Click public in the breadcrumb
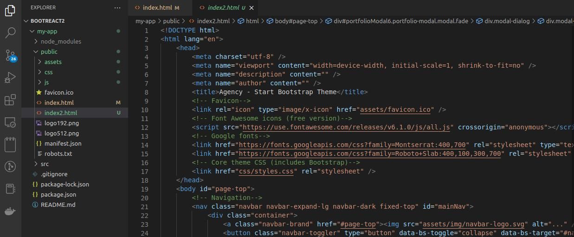 [x=171, y=21]
